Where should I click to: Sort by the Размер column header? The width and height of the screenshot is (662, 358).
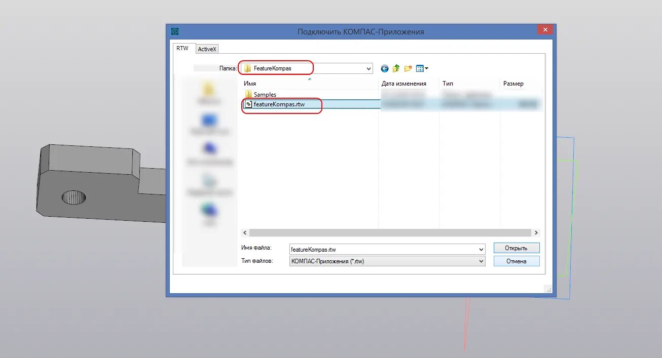520,84
